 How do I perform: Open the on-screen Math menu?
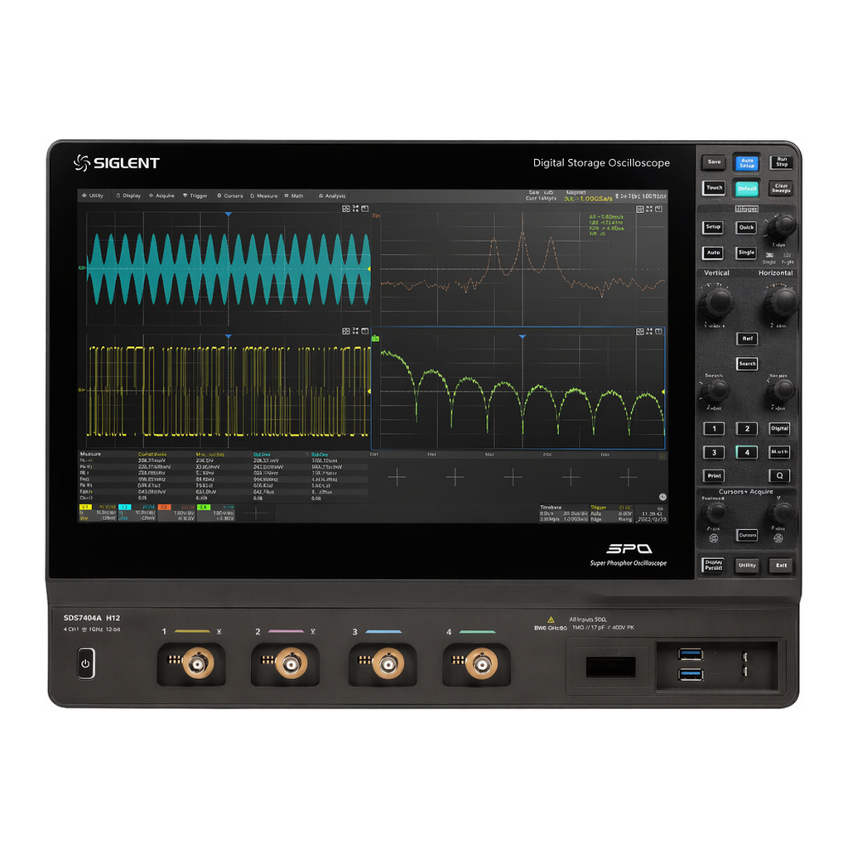click(294, 195)
